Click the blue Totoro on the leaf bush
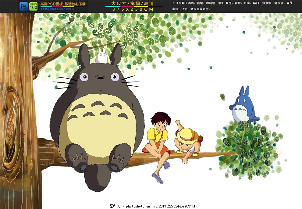This screenshot has width=302, height=209. pos(243,104)
